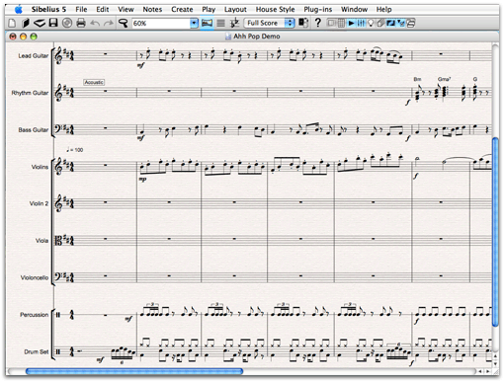The height and width of the screenshot is (383, 504).
Task: Select the mp dynamic under Violins
Action: 142,180
